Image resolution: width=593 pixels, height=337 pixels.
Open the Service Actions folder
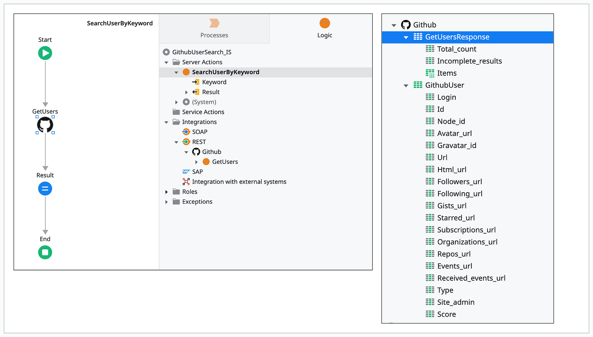(x=199, y=112)
